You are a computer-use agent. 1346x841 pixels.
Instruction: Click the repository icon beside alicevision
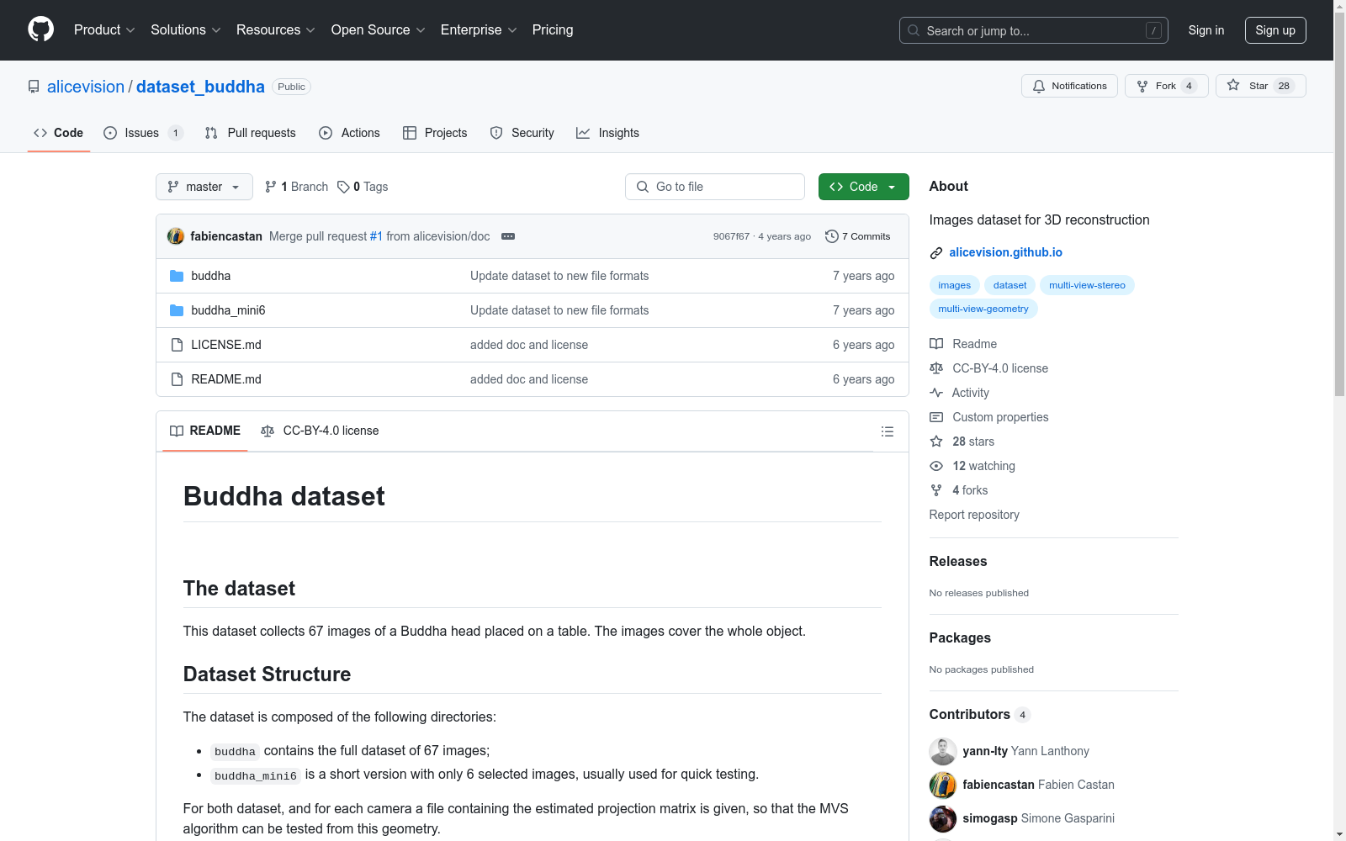click(34, 87)
